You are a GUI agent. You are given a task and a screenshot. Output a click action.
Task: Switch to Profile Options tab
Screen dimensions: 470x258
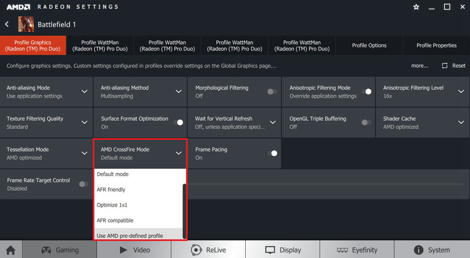click(x=369, y=45)
